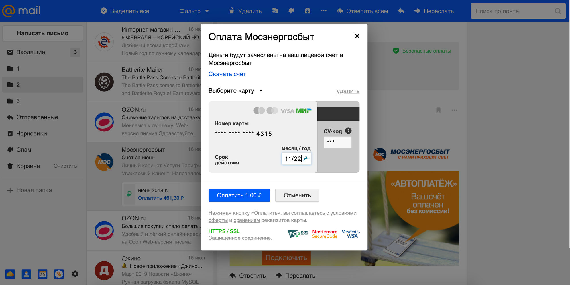570x285 pixels.
Task: Open folder named 3
Action: (x=42, y=101)
